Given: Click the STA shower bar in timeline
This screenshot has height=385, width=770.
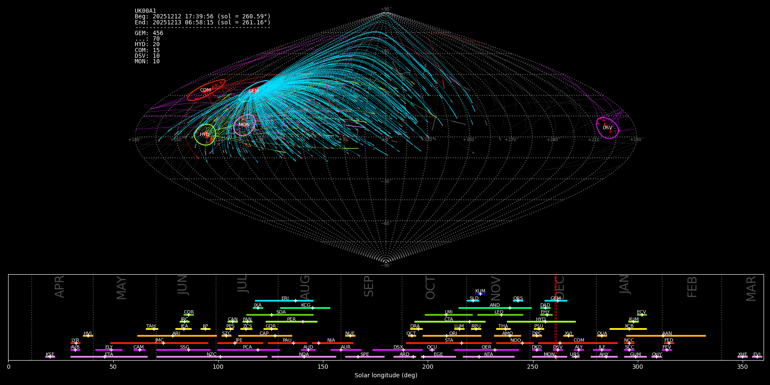Looking at the screenshot, I should tap(449, 343).
